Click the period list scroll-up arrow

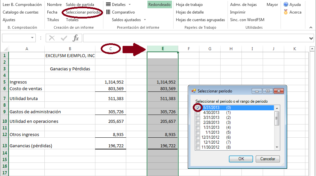277,108
